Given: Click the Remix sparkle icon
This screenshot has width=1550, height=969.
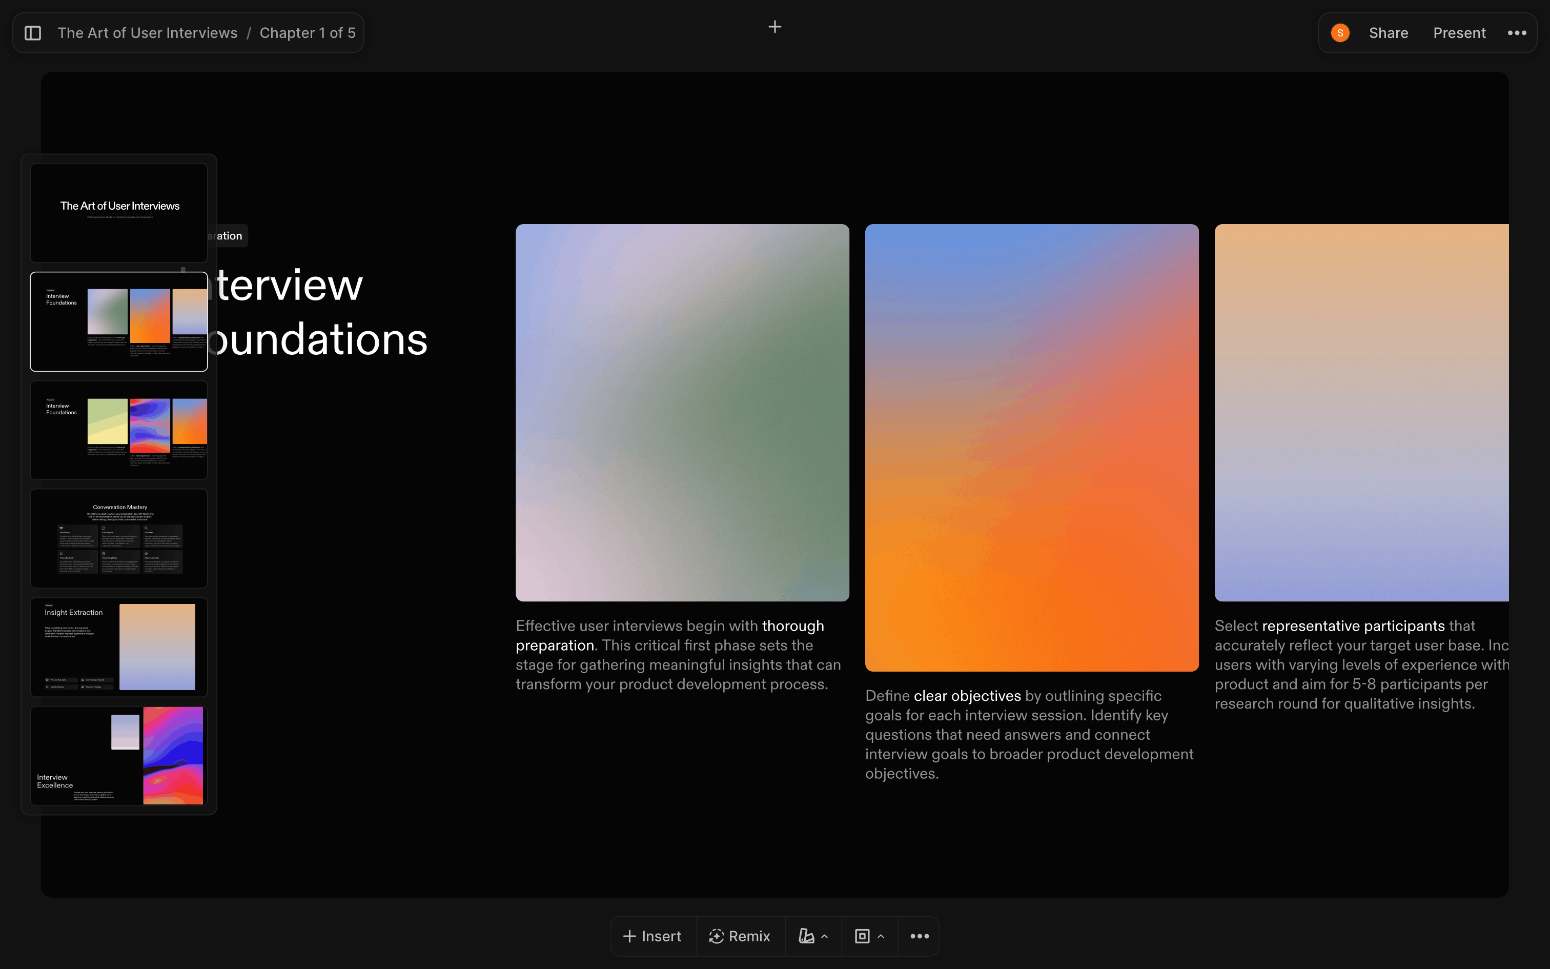Looking at the screenshot, I should pyautogui.click(x=716, y=936).
